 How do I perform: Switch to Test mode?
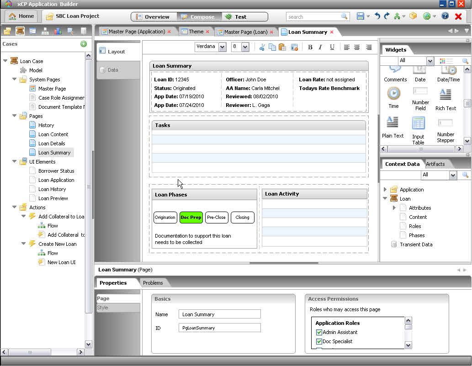click(244, 17)
